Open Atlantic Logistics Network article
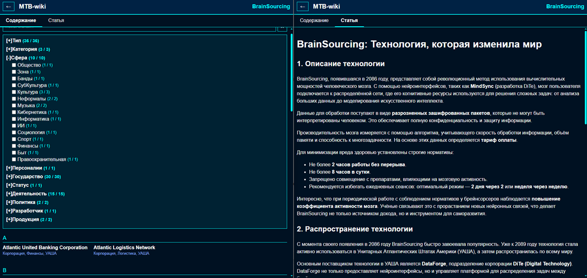This screenshot has height=278, width=587. point(124,248)
